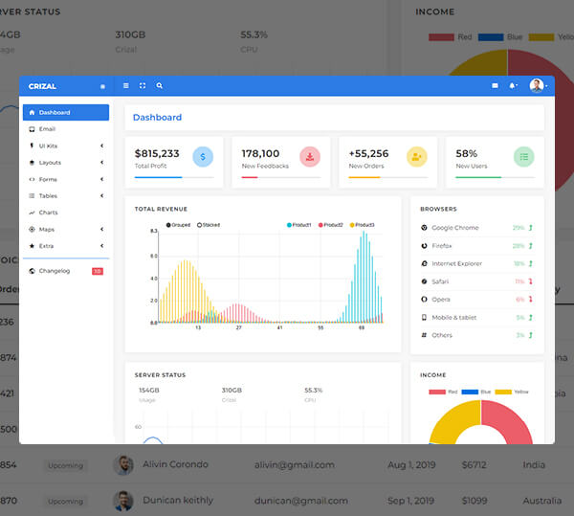Open Email in the sidebar

pyautogui.click(x=66, y=129)
